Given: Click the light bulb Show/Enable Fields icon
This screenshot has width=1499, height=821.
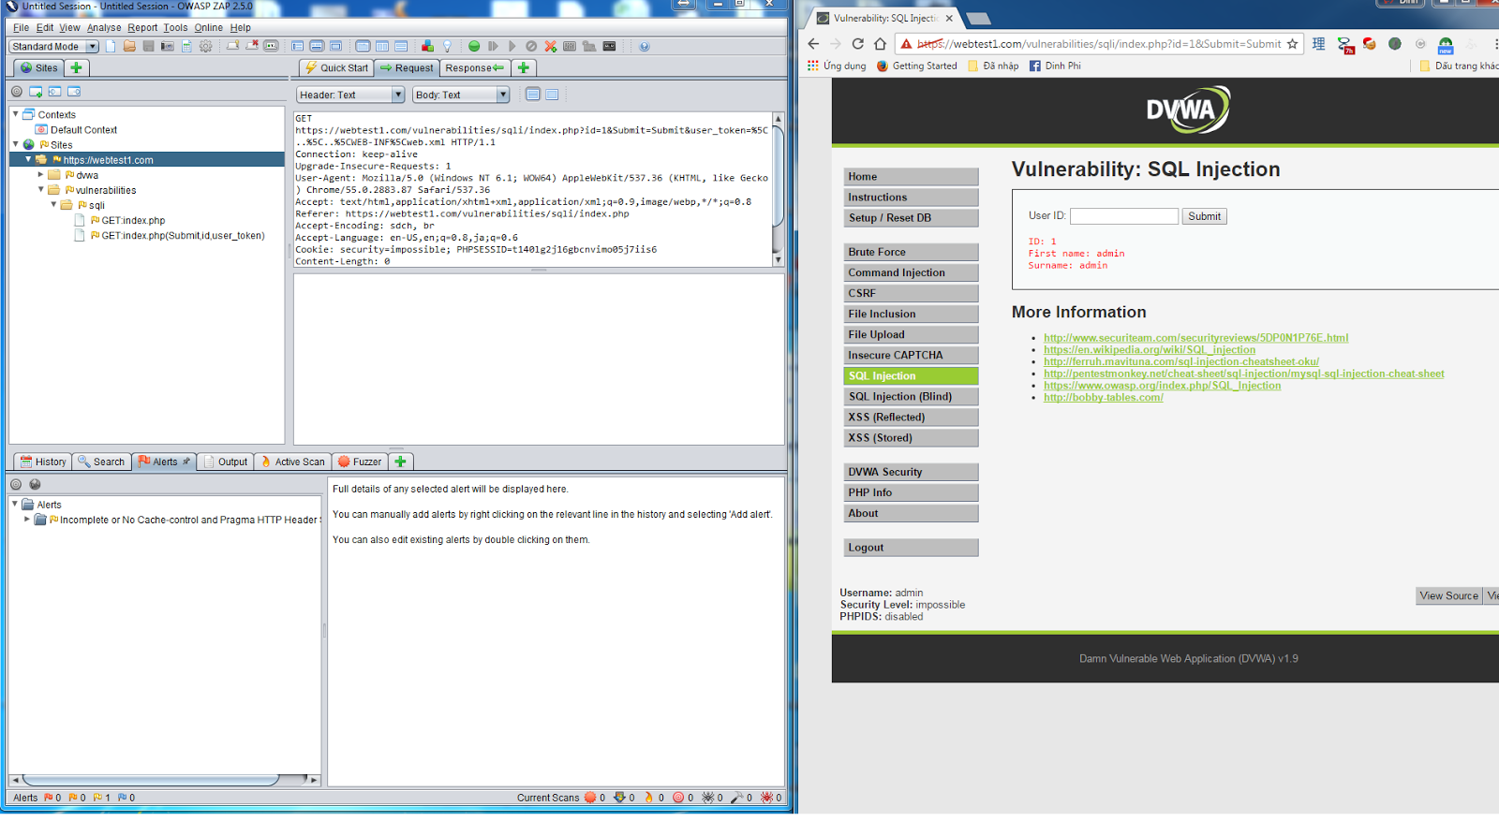Looking at the screenshot, I should [x=447, y=46].
